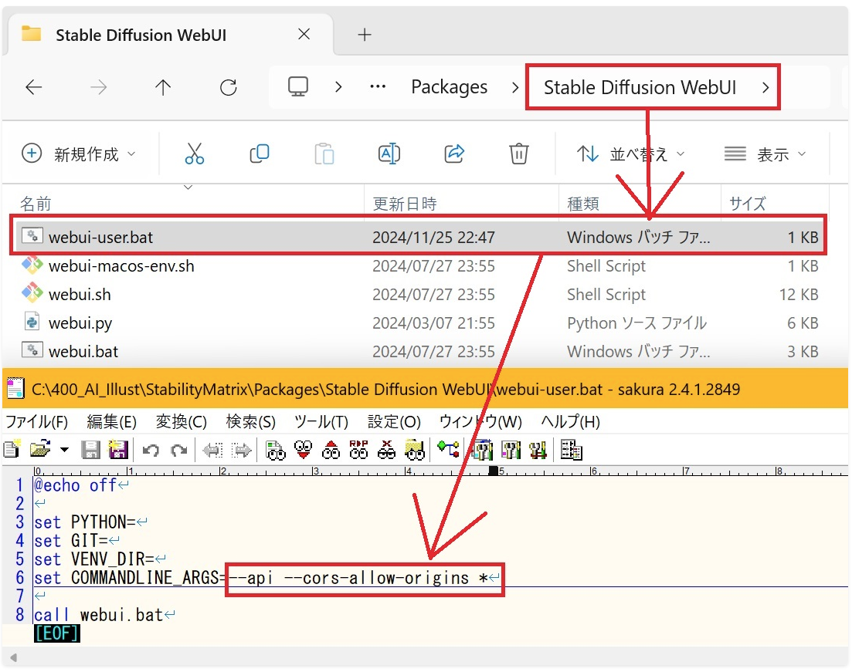Click the search up red arrow icon
This screenshot has height=672, width=852.
click(x=331, y=450)
